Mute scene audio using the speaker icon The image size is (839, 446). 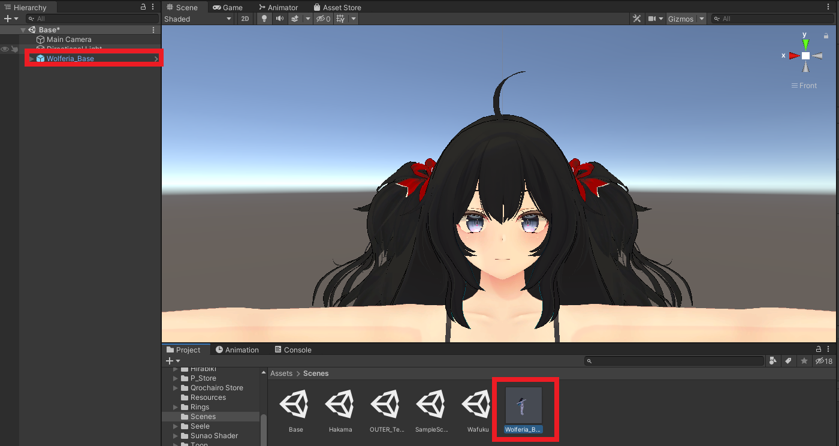pyautogui.click(x=279, y=19)
